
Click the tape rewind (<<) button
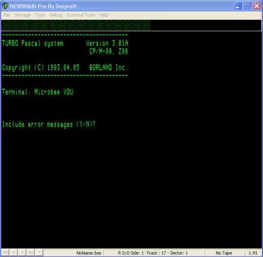point(5,252)
